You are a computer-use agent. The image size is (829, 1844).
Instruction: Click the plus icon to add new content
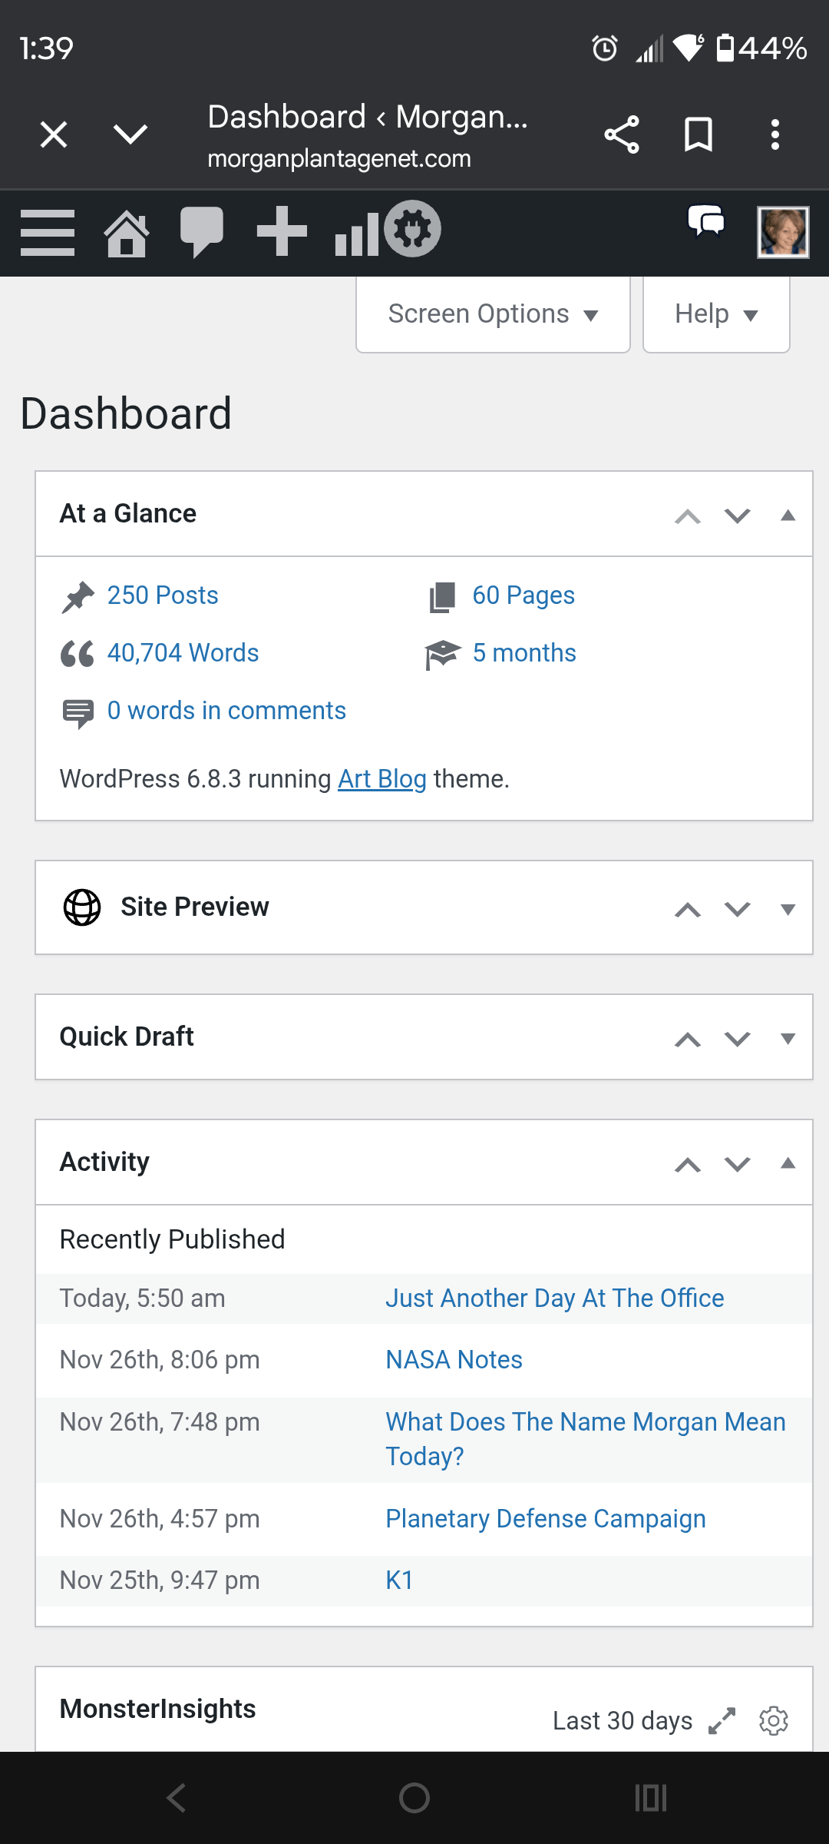click(x=282, y=230)
